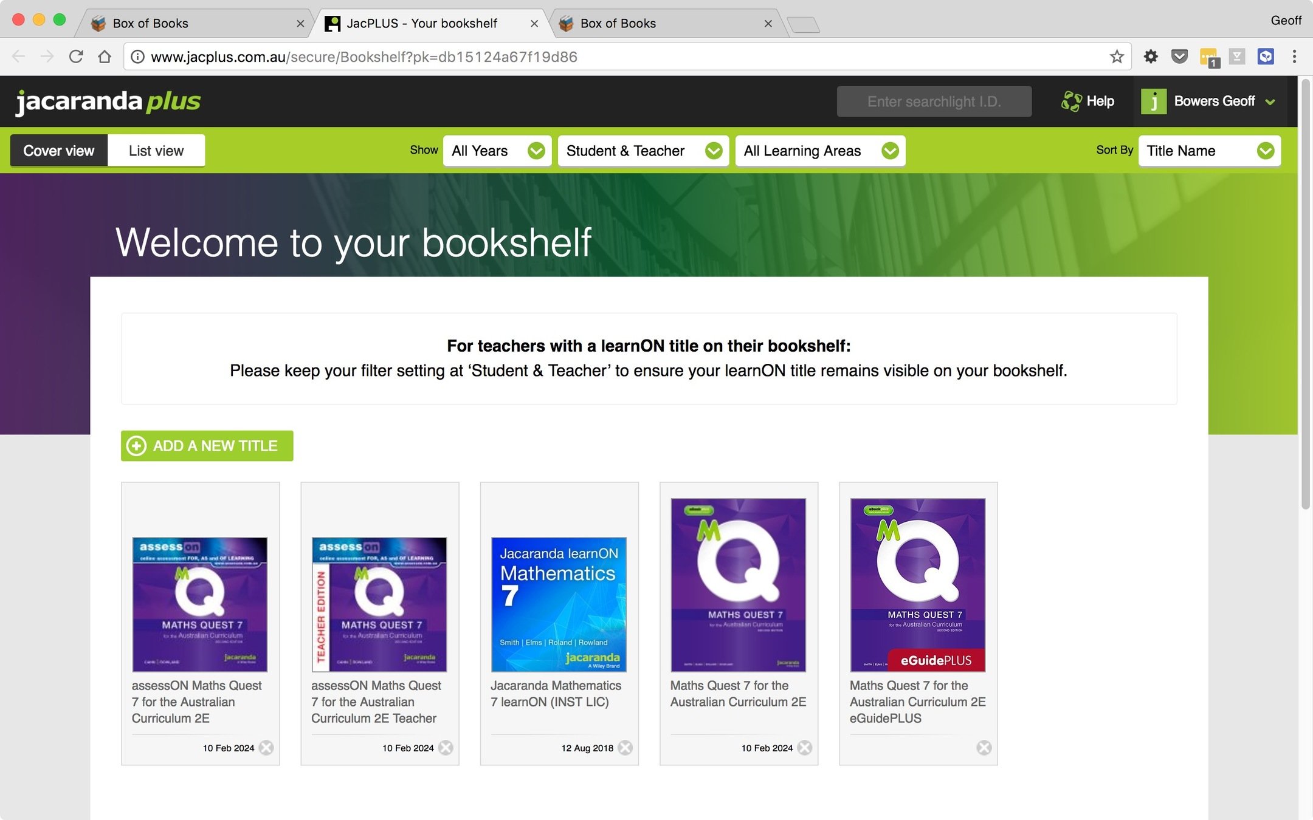This screenshot has width=1313, height=820.
Task: Click the jacaranda plus logo
Action: tap(108, 102)
